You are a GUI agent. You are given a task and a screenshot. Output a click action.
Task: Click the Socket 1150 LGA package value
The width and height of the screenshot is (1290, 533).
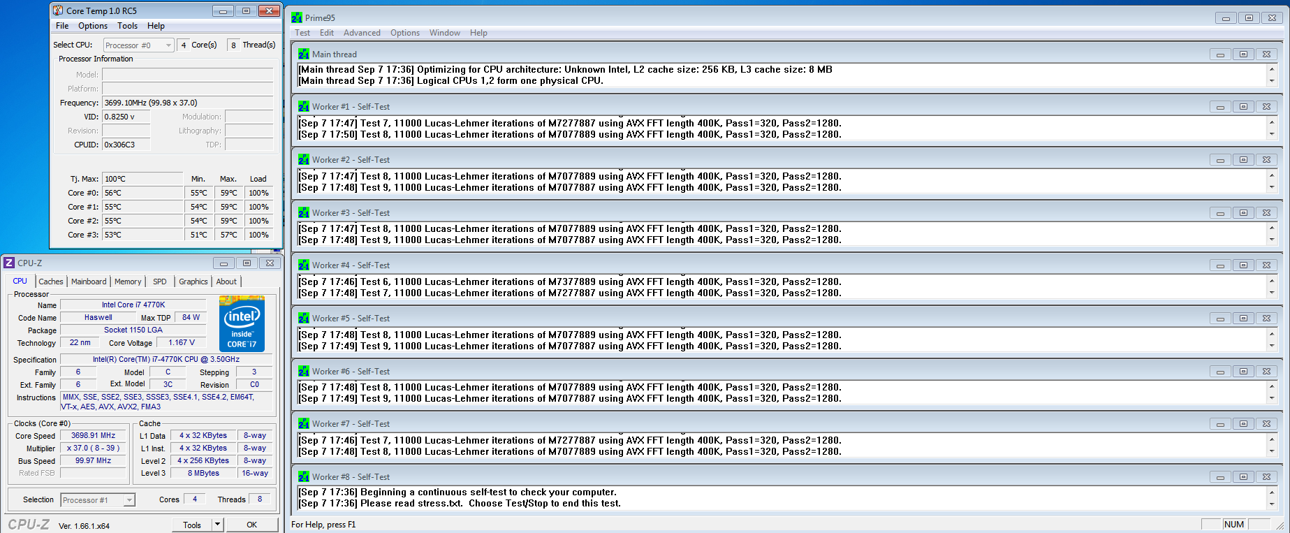click(x=133, y=330)
